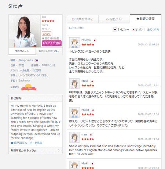Click Naoya's reviewer avatar
Screen dimensions: 165x169
coord(74,42)
